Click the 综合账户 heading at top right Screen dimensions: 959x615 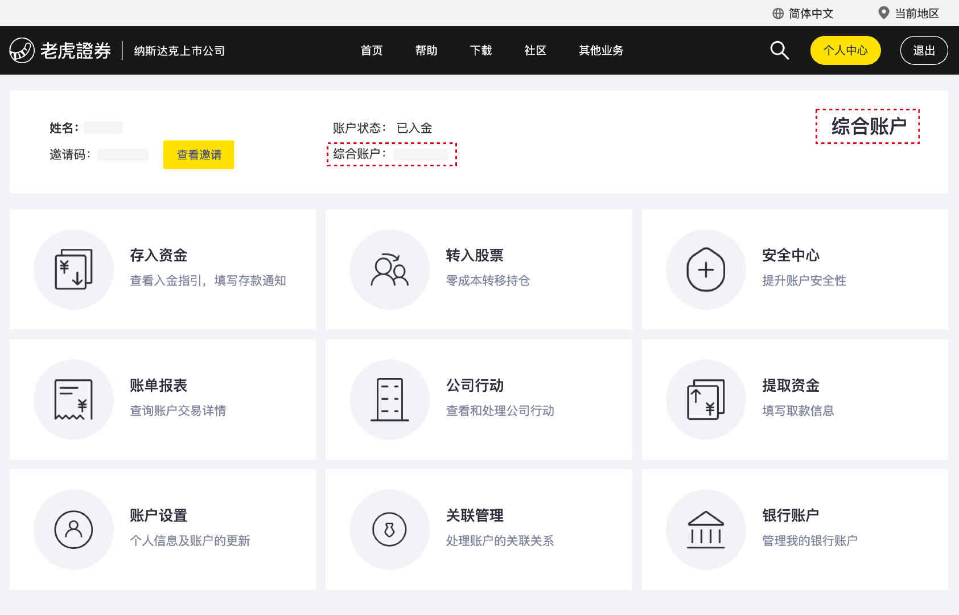[x=869, y=126]
